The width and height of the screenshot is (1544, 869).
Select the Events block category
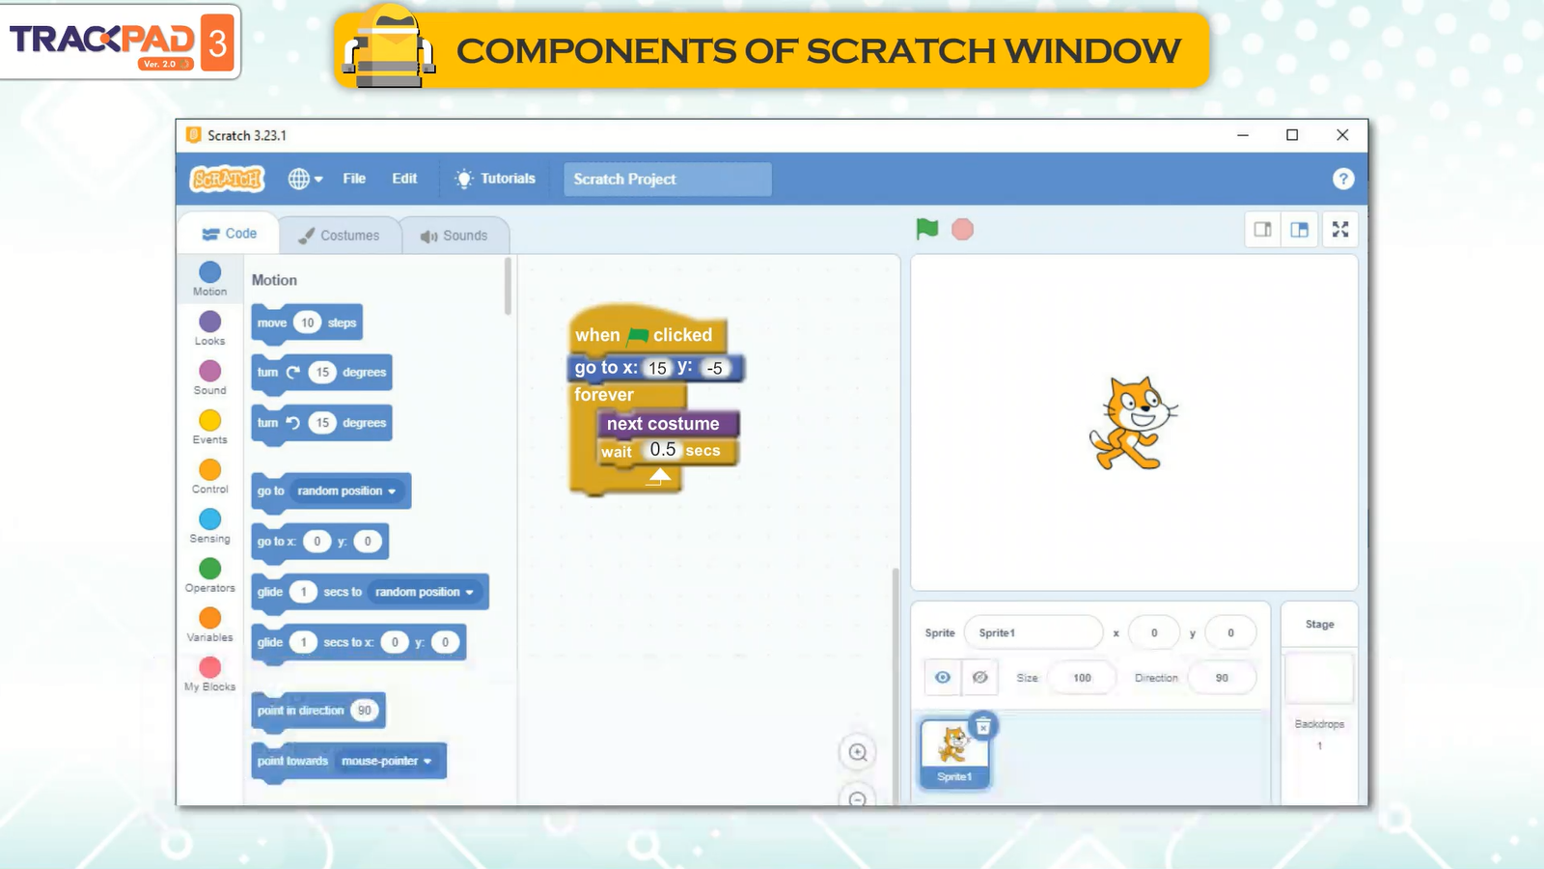(209, 427)
